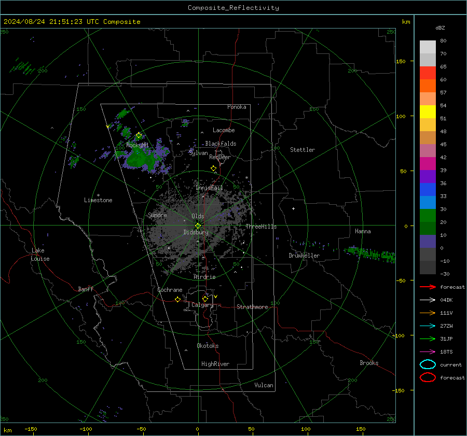Click the red forecast ellipse legend symbol
This screenshot has height=436, width=467.
click(428, 377)
